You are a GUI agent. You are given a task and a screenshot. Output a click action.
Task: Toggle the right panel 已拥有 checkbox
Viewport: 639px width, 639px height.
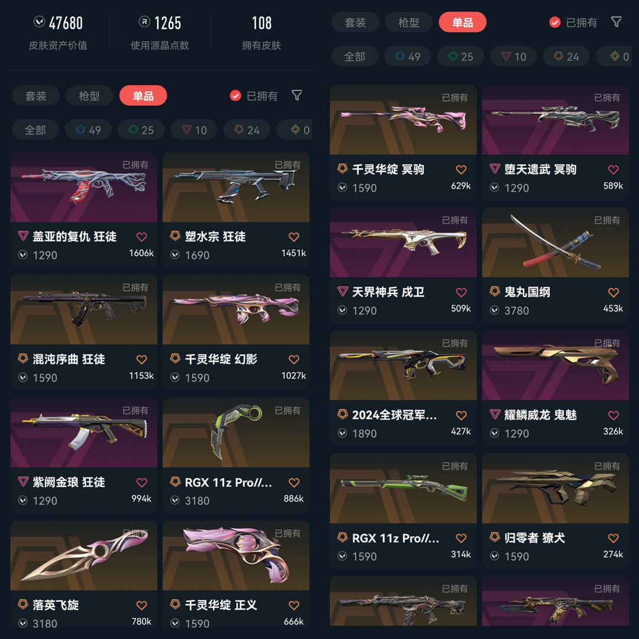click(554, 22)
